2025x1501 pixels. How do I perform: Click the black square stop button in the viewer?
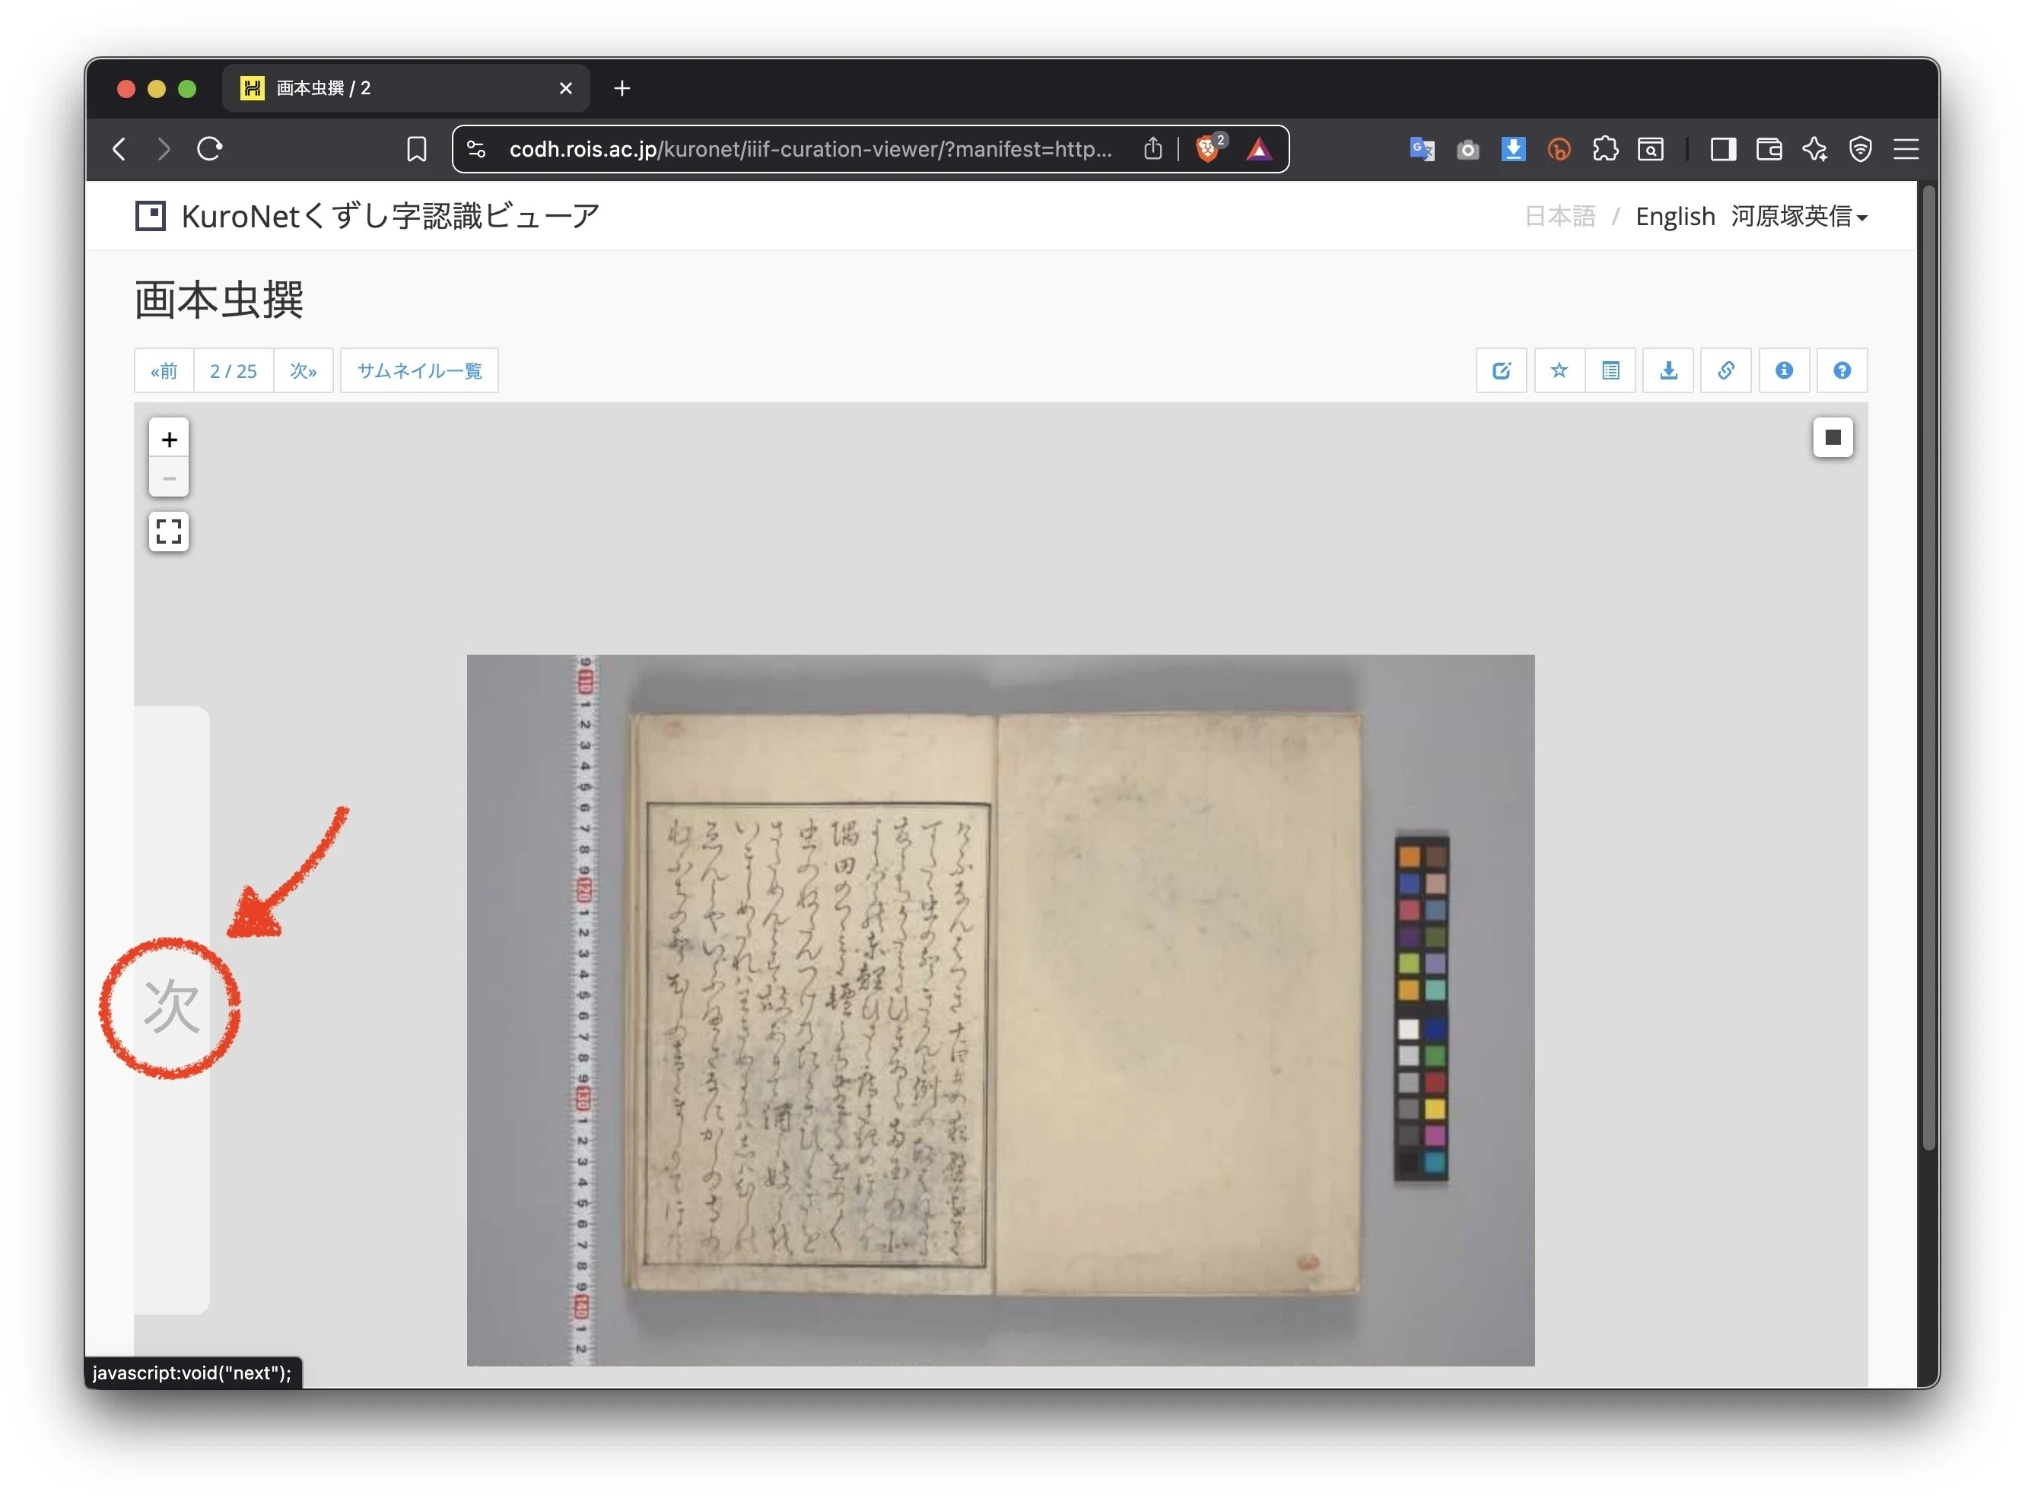(x=1833, y=438)
